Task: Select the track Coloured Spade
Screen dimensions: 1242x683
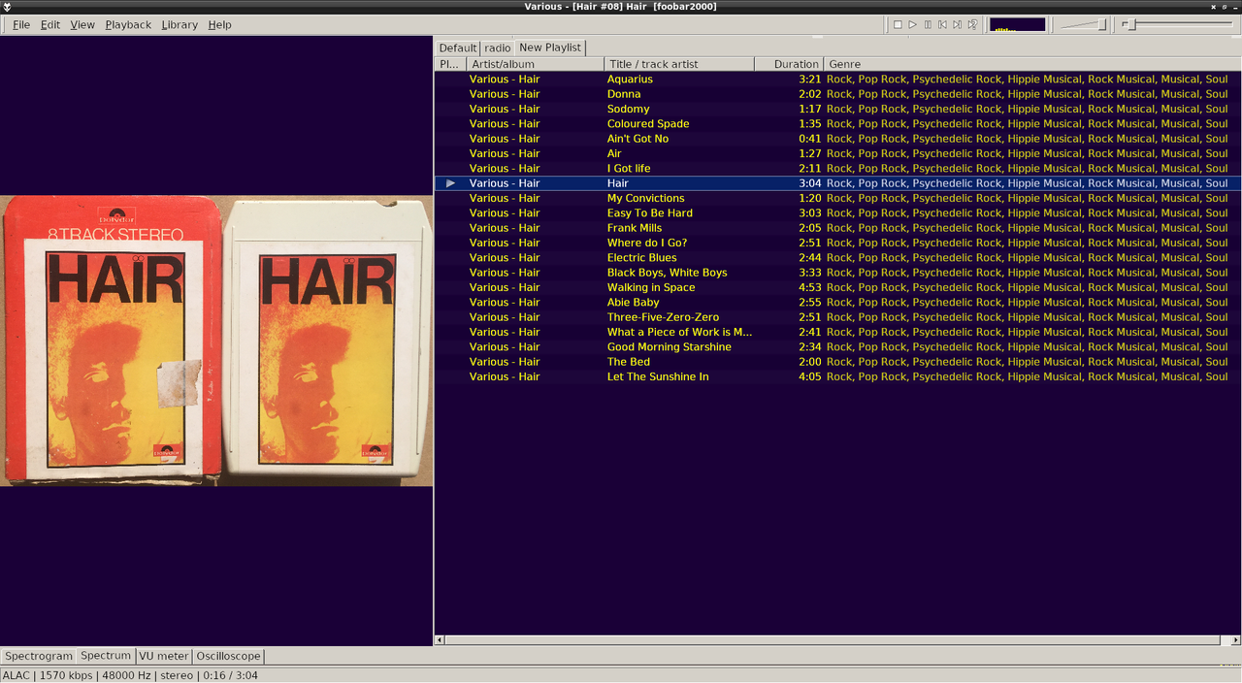Action: click(x=837, y=124)
